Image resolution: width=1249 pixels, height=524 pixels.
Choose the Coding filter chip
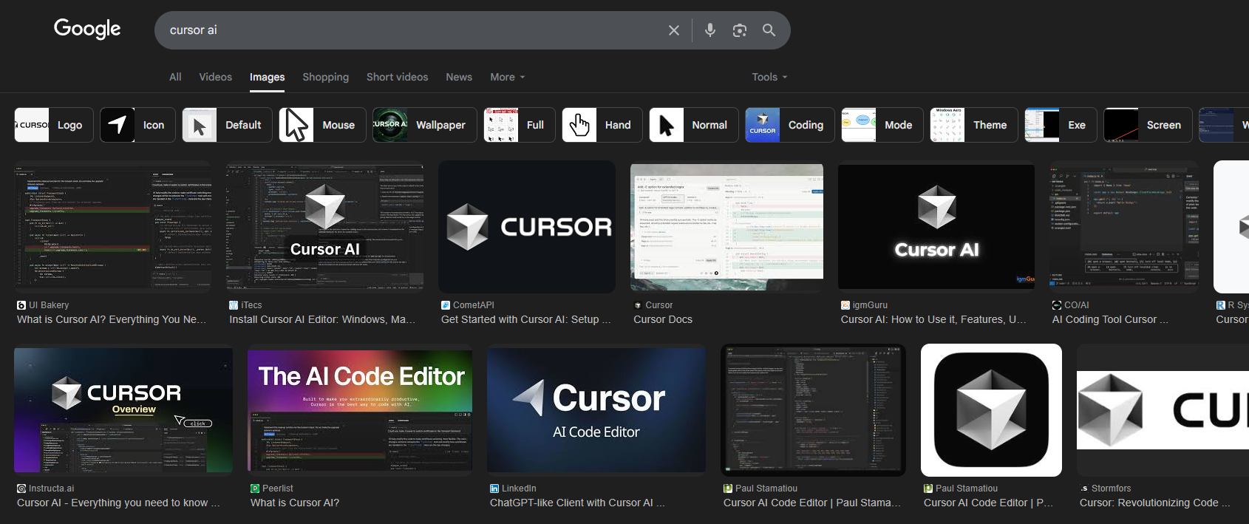(x=789, y=125)
